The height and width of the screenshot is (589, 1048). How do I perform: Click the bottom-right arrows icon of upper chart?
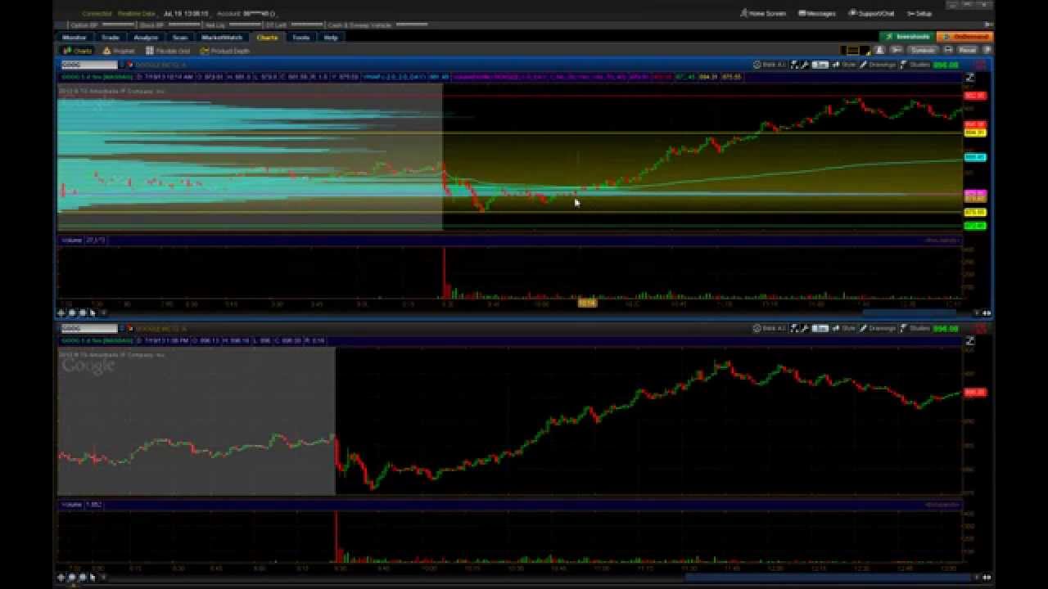[986, 312]
